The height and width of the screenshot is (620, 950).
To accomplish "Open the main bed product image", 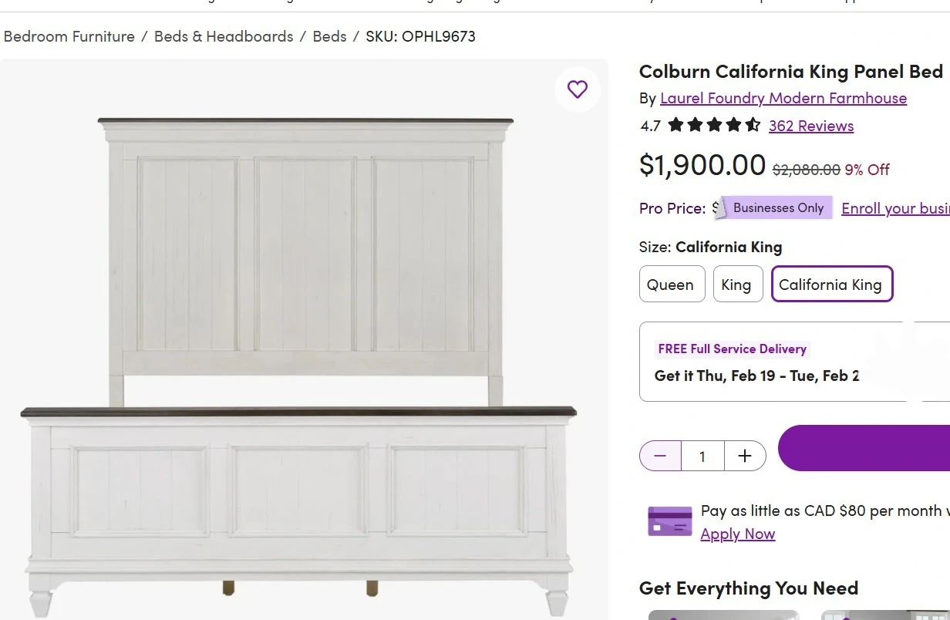I will tap(301, 347).
